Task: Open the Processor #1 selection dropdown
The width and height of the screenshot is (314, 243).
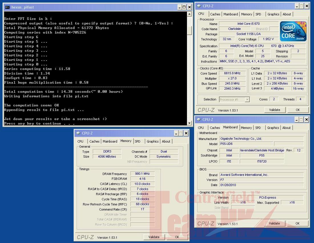Action: 247,99
